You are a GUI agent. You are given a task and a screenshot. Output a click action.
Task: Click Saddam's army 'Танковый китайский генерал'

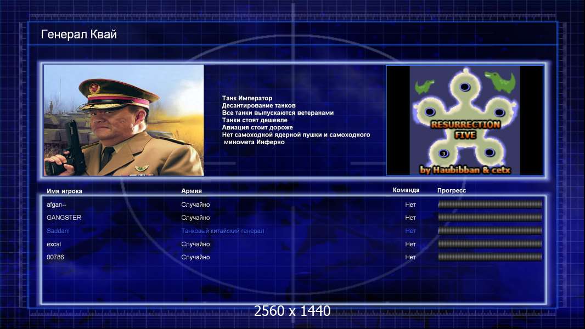tap(223, 231)
